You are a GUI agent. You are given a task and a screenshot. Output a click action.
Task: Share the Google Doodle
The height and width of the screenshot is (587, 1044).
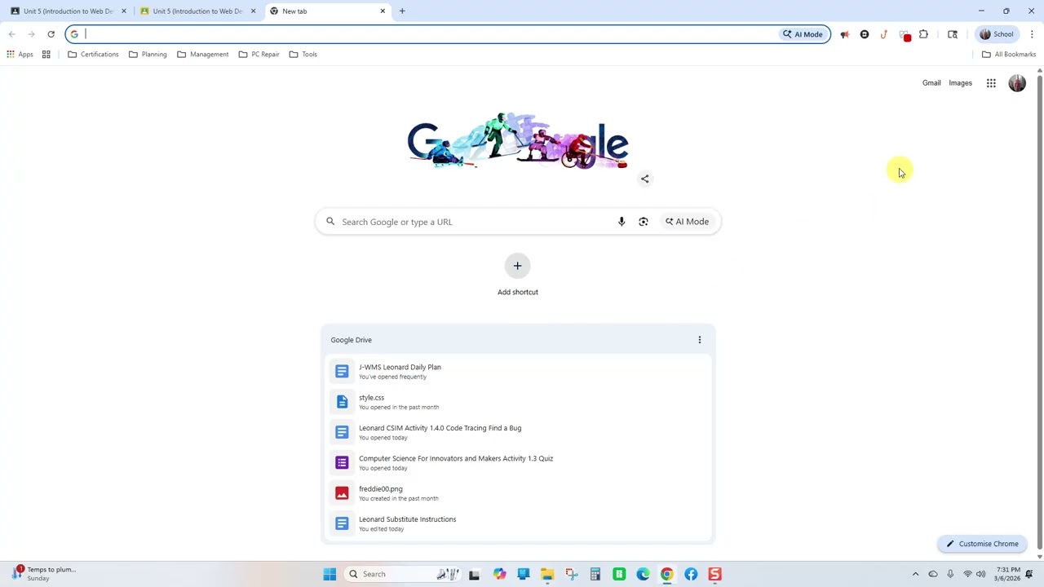click(x=644, y=179)
